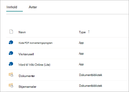Click the app icon for Kode PDF-konverteringsprogram

coord(11,42)
